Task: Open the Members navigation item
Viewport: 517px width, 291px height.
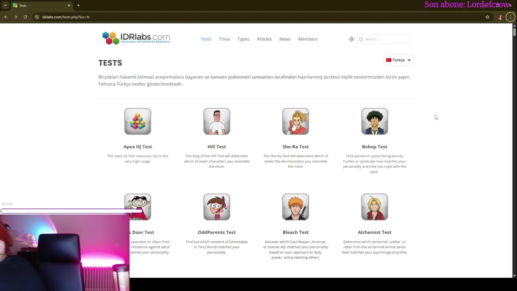Action: click(x=308, y=39)
